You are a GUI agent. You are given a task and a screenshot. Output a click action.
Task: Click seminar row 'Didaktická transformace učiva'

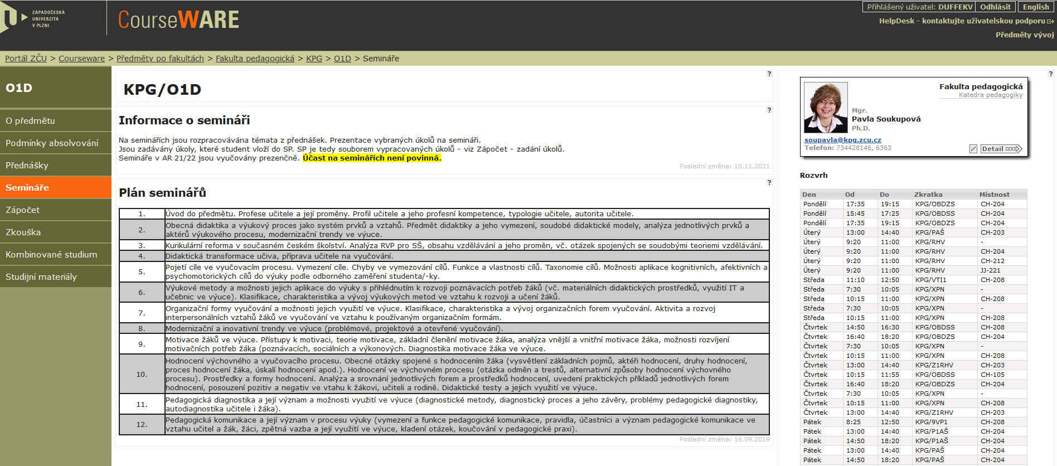pyautogui.click(x=444, y=256)
